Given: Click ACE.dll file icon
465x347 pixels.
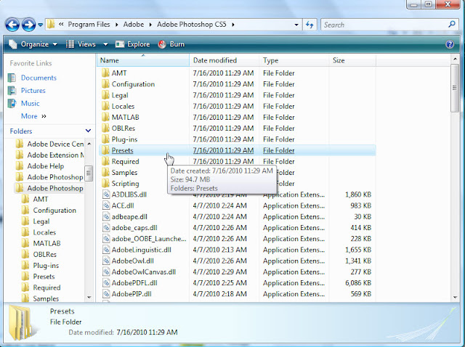Looking at the screenshot, I should 106,205.
